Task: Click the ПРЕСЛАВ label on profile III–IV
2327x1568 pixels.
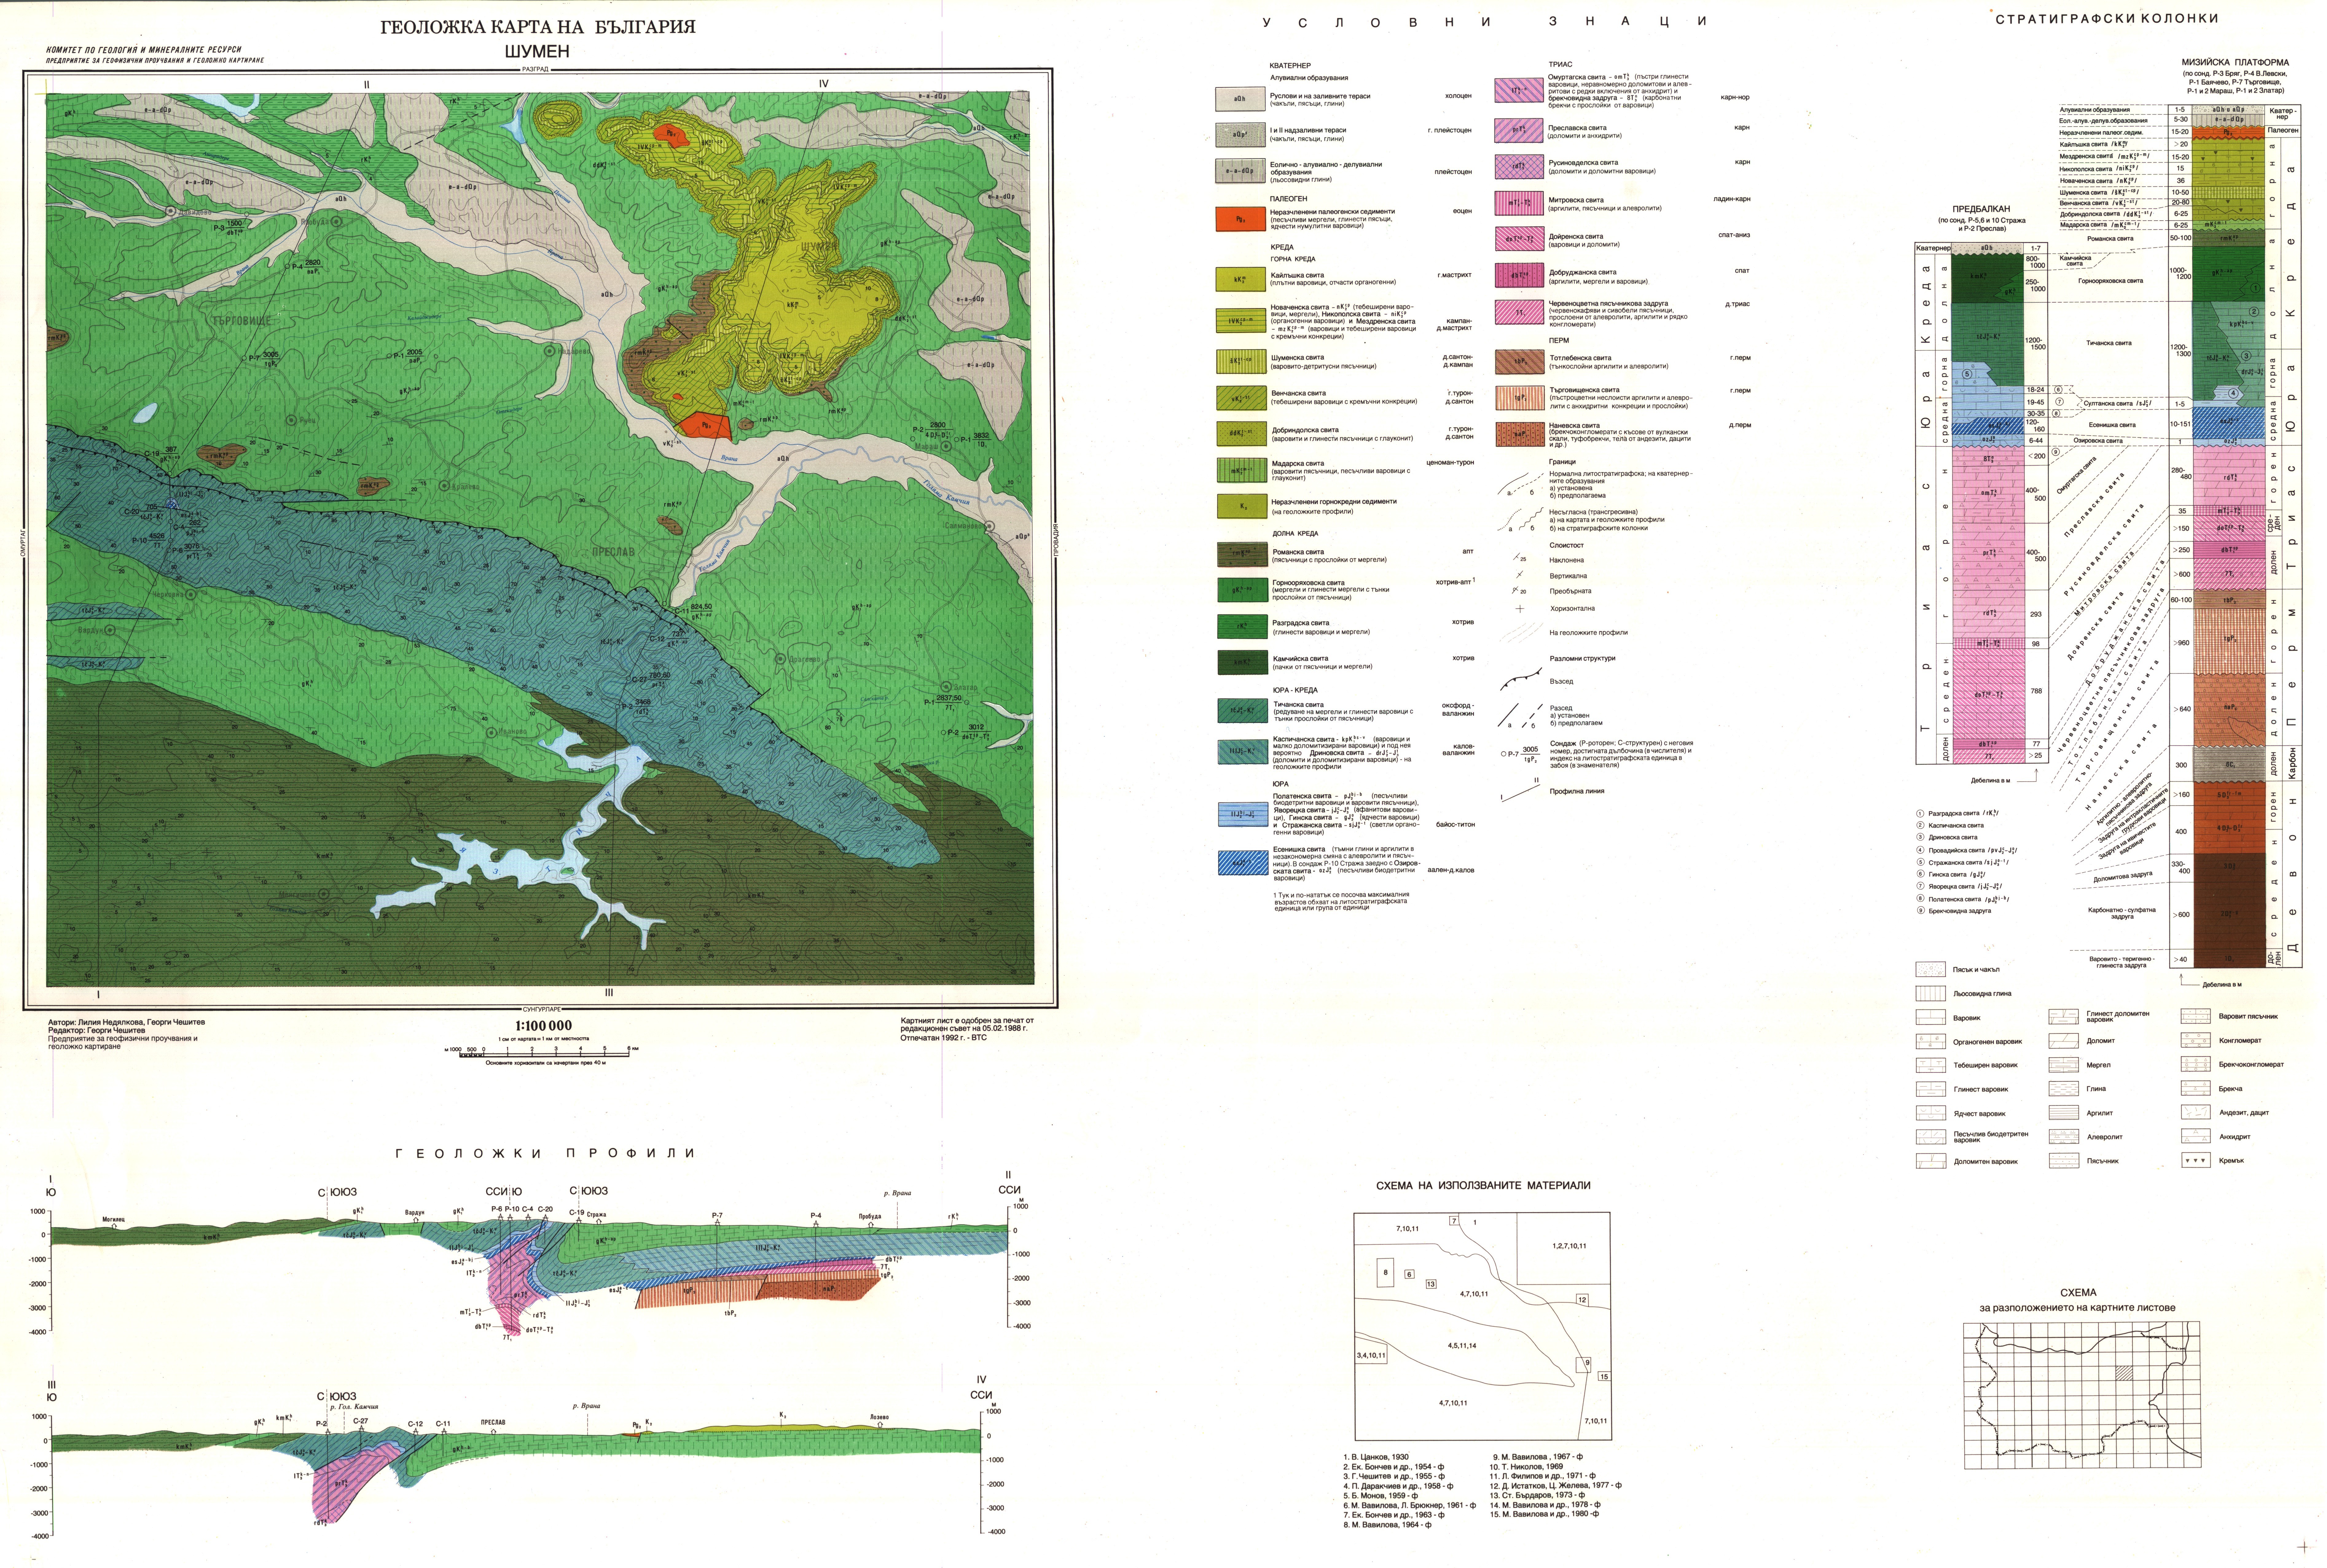Action: coord(493,1422)
